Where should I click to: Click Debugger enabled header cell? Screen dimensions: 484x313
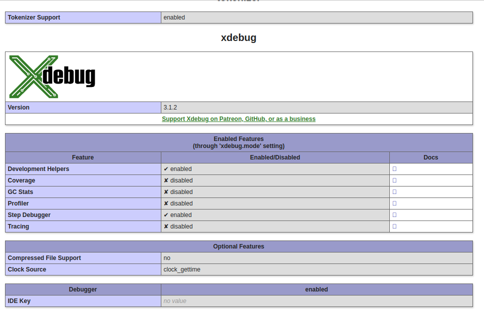(317, 289)
